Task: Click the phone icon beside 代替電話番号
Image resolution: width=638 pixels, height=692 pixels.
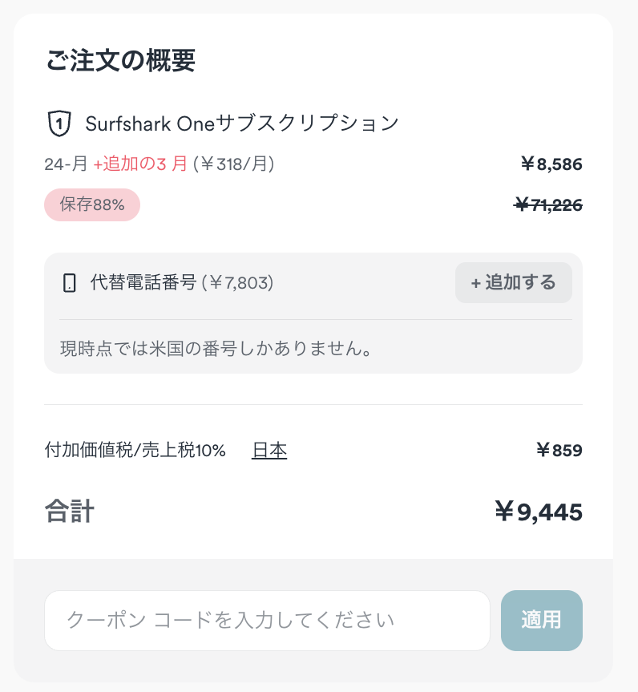Action: coord(70,283)
